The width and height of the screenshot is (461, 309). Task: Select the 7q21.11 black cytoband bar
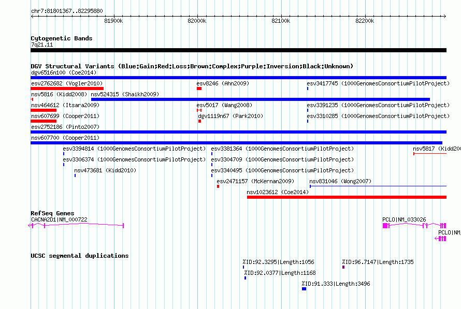238,50
